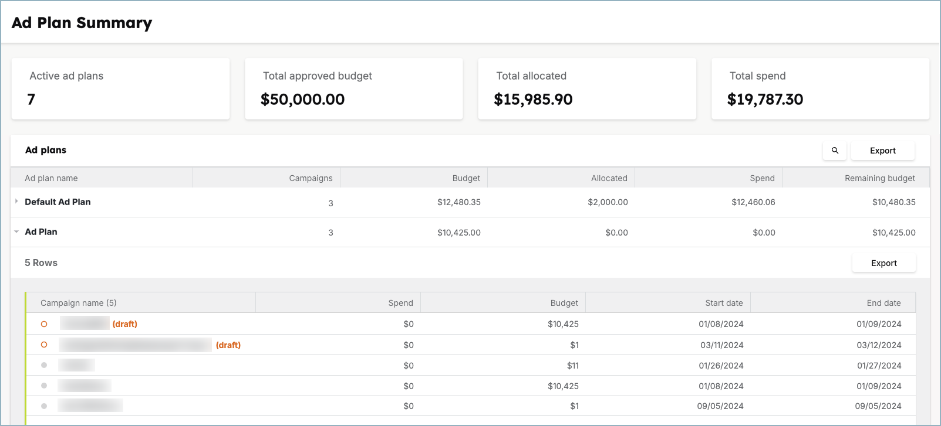Sort campaigns by End date header
Viewport: 941px width, 426px height.
(x=883, y=303)
